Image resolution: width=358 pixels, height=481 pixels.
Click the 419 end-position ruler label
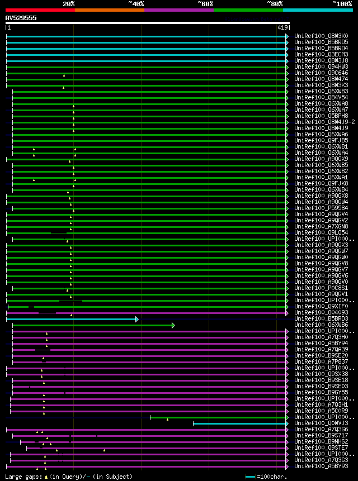[282, 27]
